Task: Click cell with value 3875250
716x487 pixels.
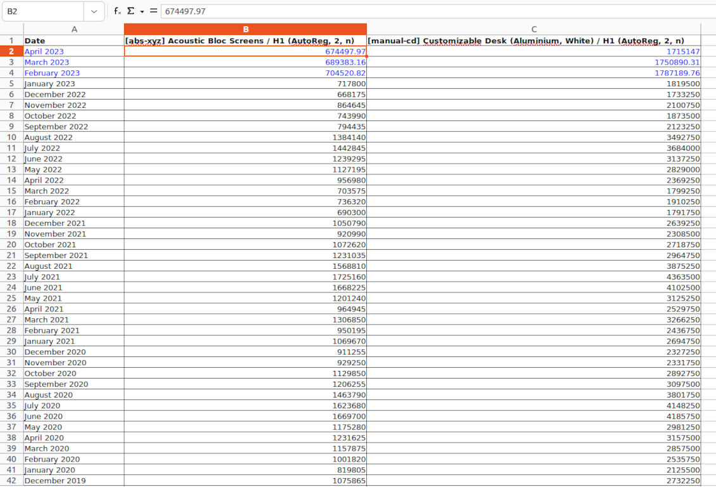Action: point(534,266)
